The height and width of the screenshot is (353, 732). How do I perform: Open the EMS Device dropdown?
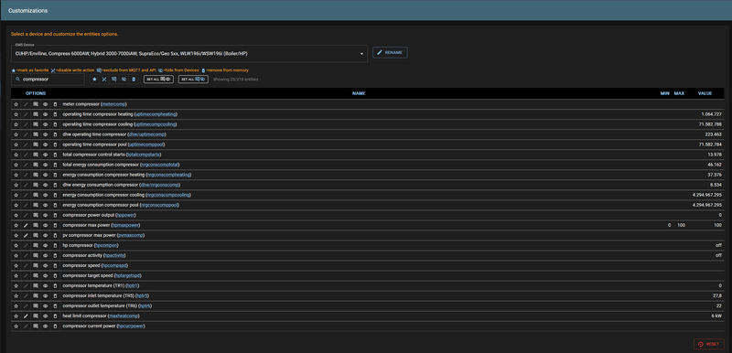pyautogui.click(x=189, y=54)
